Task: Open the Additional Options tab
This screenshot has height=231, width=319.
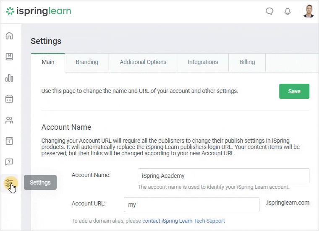Action: click(143, 62)
